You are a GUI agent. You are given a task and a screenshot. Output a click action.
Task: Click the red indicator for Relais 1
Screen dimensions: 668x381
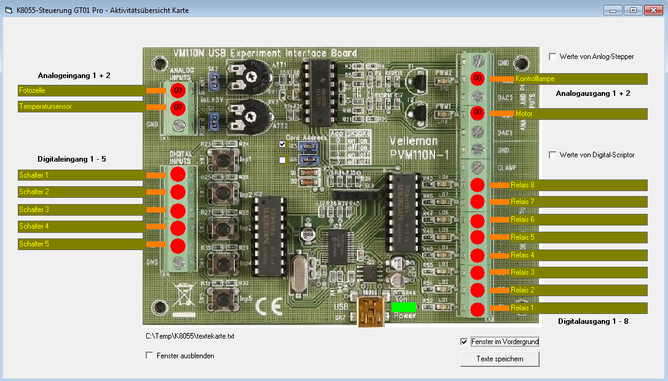(477, 309)
